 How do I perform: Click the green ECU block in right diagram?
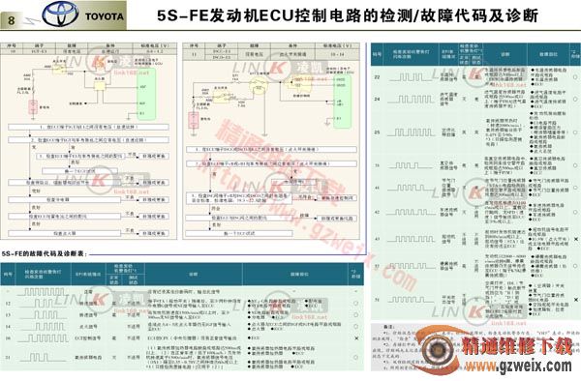point(342,100)
